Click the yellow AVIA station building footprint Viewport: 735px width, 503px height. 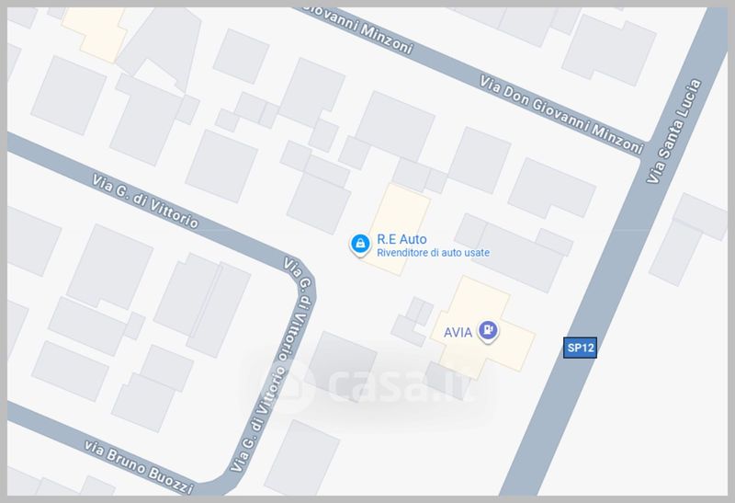click(483, 328)
